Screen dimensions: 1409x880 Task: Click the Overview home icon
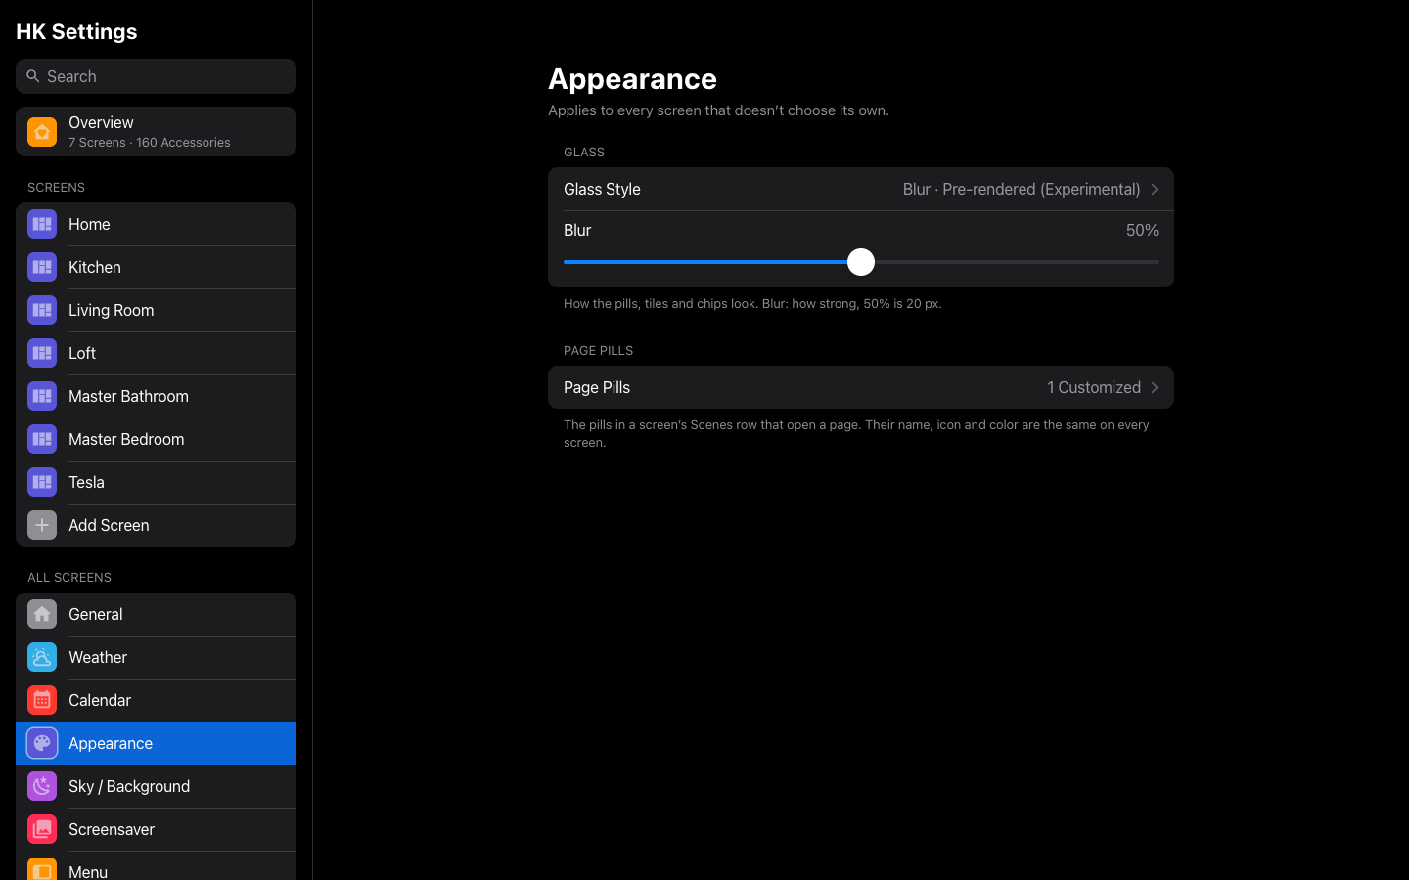tap(42, 132)
